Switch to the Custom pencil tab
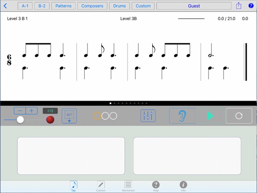 [101, 186]
